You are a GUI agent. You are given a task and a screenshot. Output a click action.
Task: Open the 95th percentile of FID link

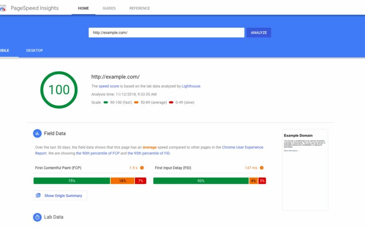(x=149, y=153)
